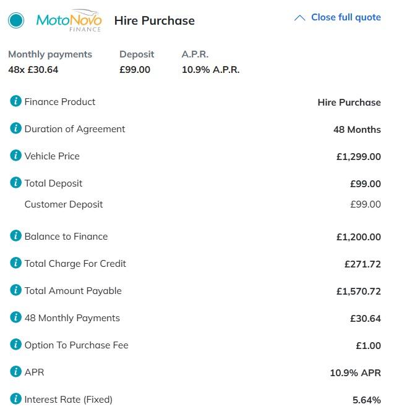Click the MotoNovo Finance logo
Viewport: 394px width, 420px height.
click(x=69, y=20)
